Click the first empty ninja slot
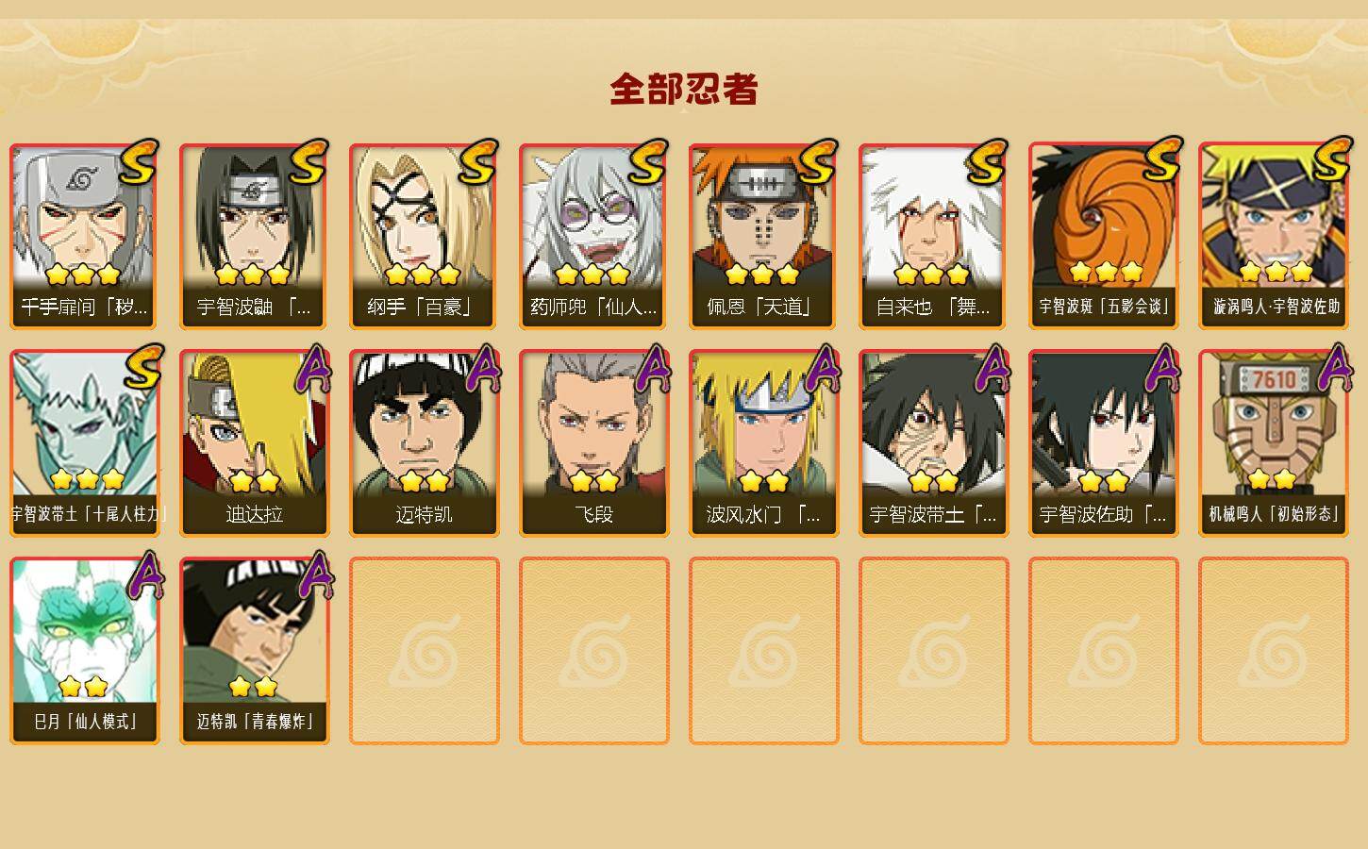This screenshot has height=849, width=1368. click(x=424, y=651)
